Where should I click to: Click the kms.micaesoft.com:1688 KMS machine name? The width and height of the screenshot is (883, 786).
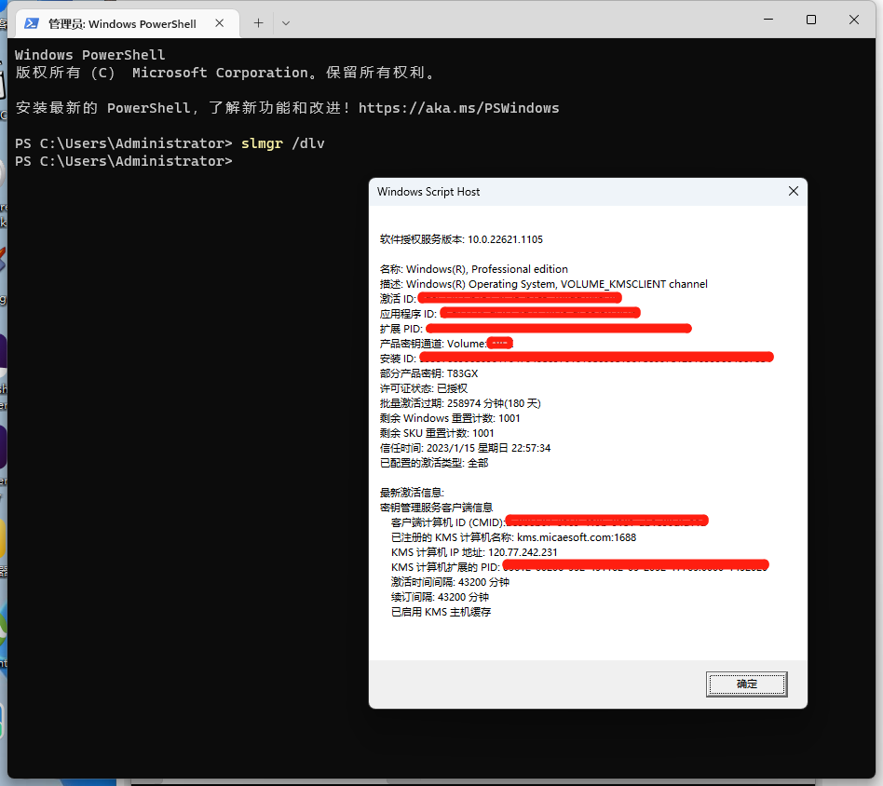coord(577,537)
